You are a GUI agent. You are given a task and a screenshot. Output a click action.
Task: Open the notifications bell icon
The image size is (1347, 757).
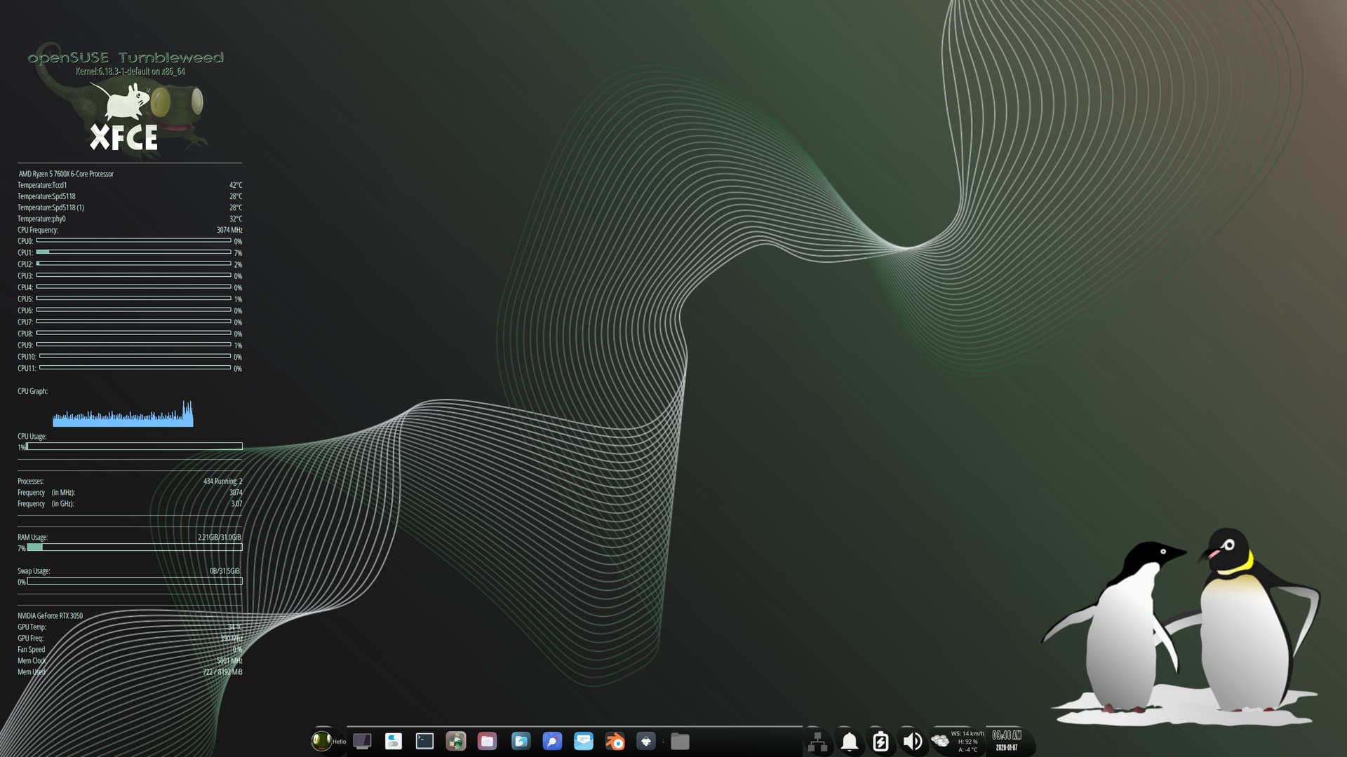tap(849, 742)
